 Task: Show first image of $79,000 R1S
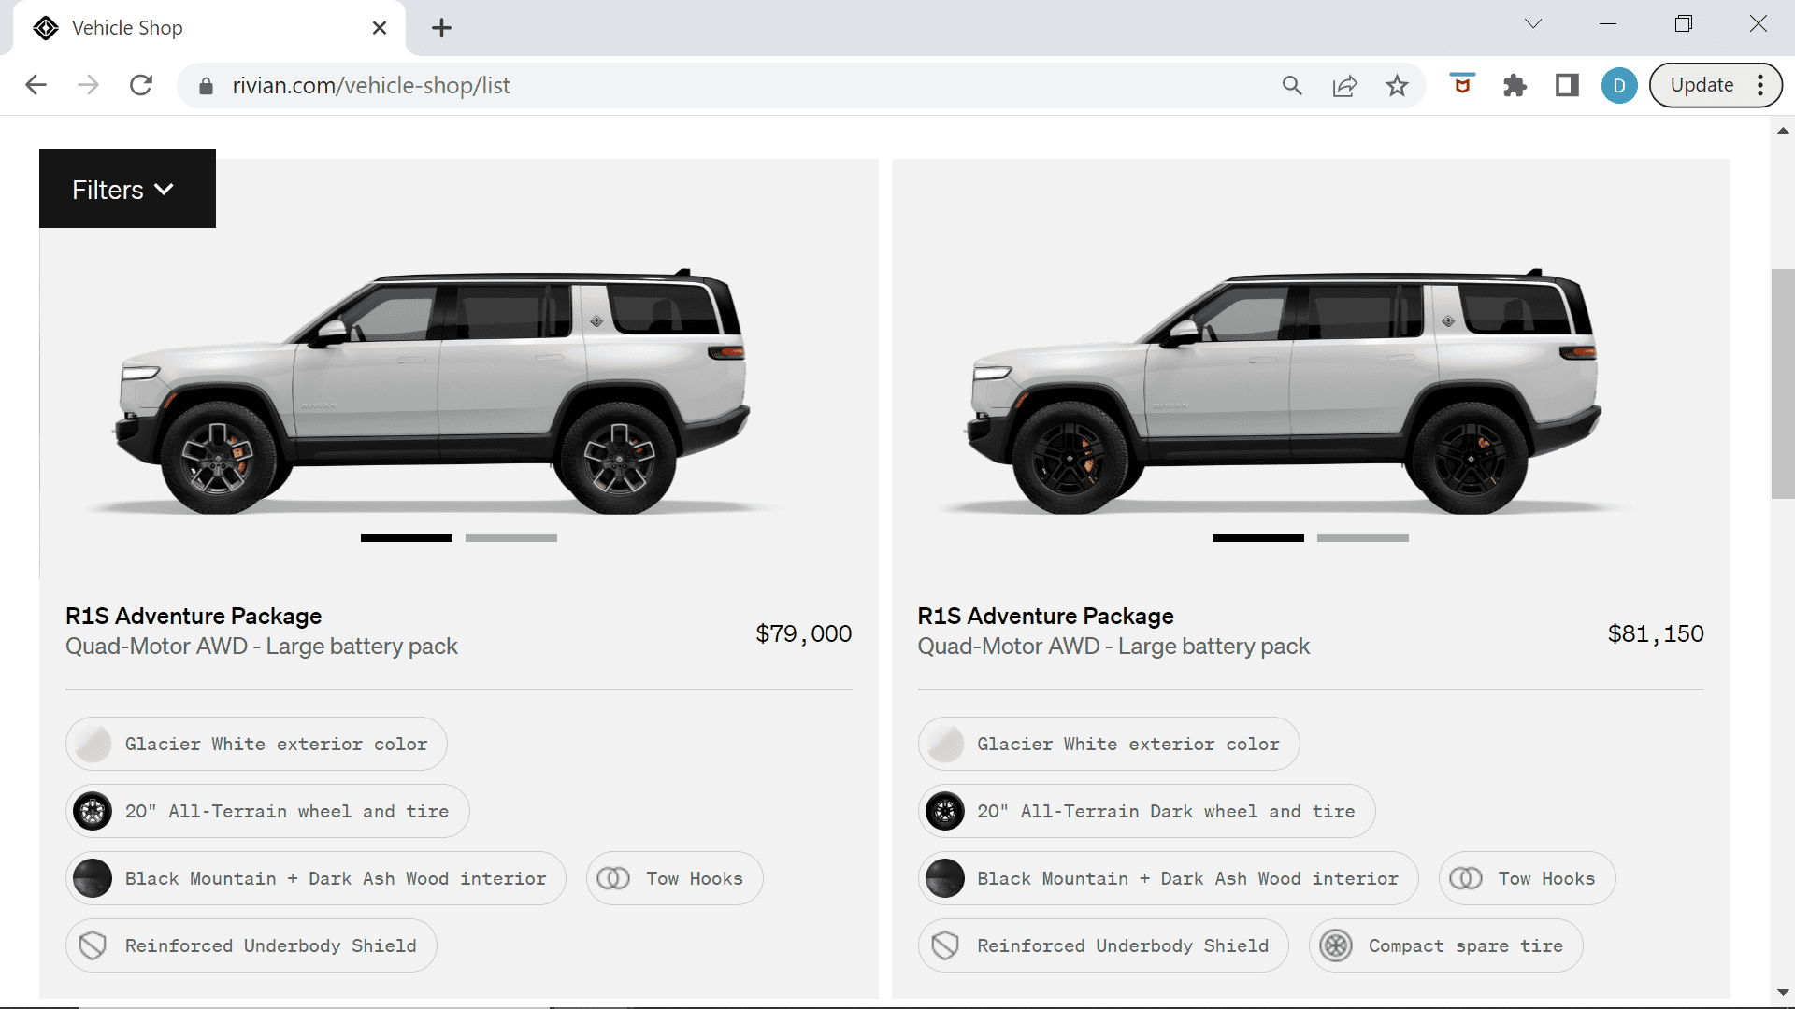[407, 538]
